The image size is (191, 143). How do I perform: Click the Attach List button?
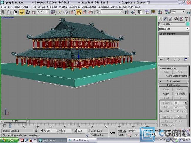(180, 94)
